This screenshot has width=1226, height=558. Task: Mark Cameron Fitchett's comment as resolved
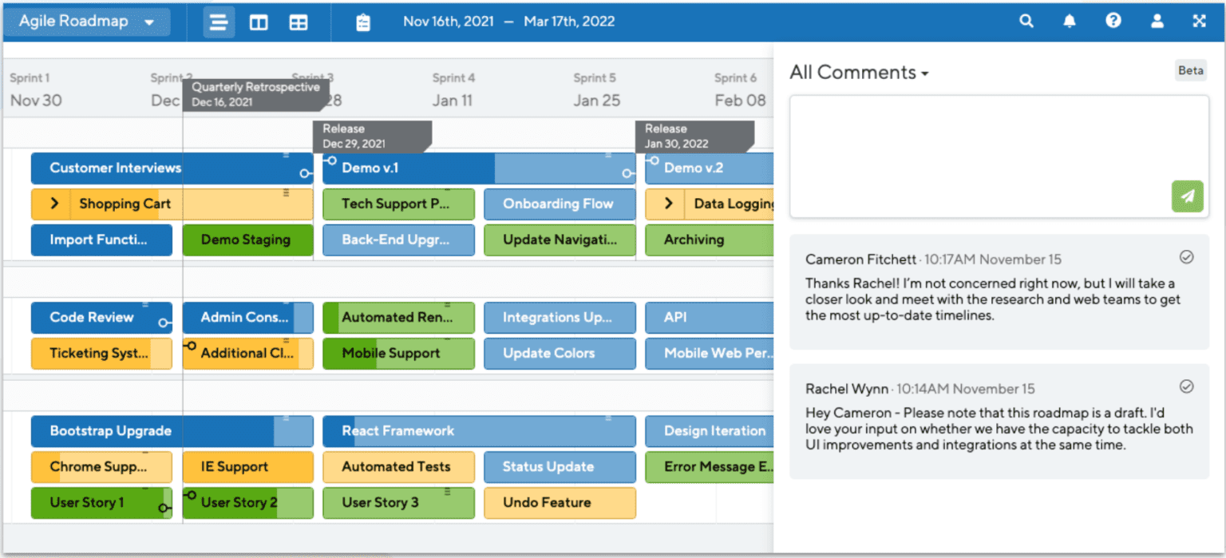pyautogui.click(x=1186, y=257)
